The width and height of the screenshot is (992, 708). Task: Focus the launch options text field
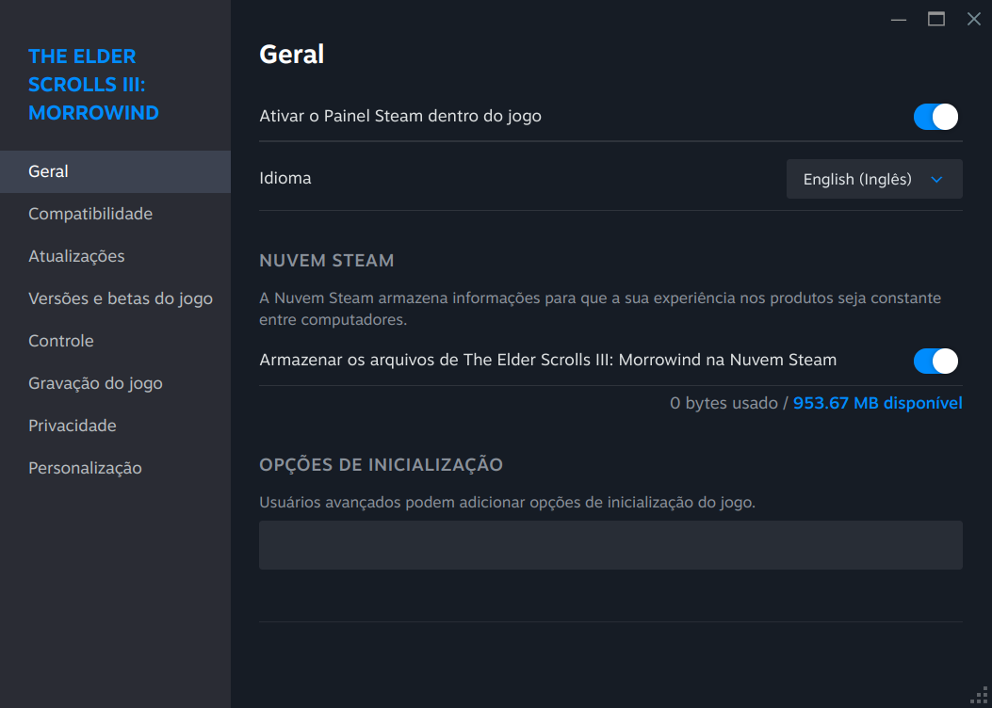[610, 545]
